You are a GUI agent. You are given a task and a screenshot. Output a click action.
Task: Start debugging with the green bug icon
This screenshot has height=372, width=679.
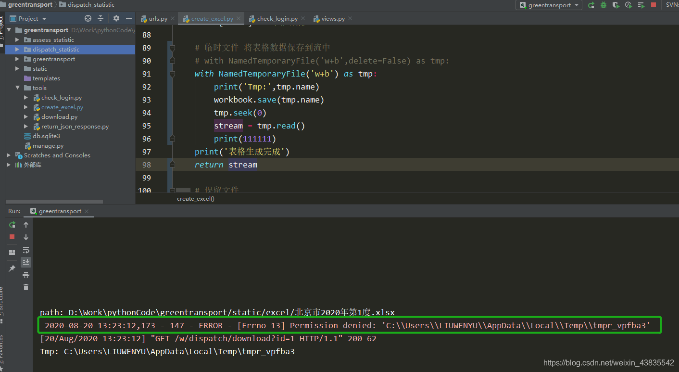pos(604,5)
